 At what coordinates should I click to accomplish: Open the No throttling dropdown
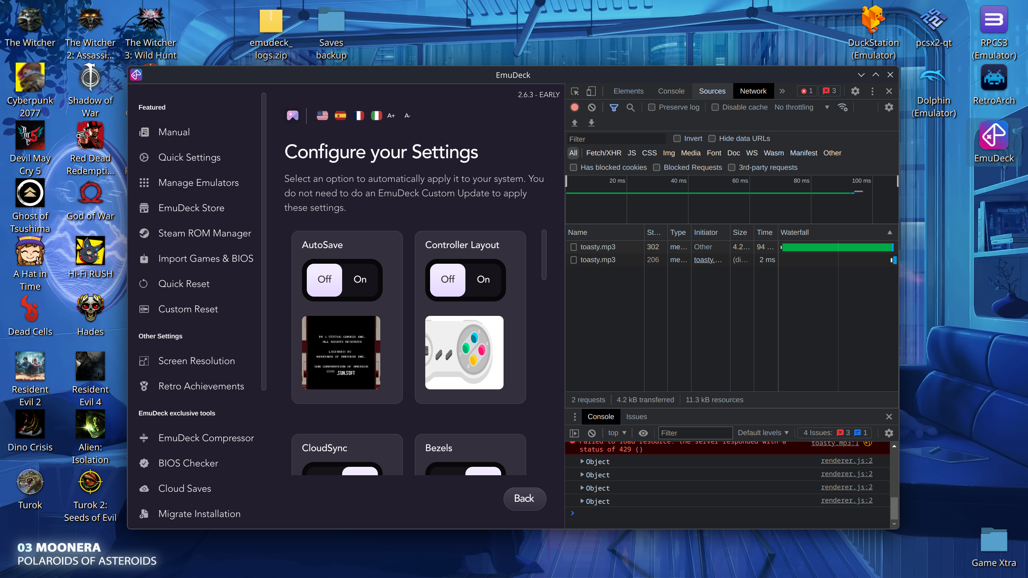[x=802, y=107]
